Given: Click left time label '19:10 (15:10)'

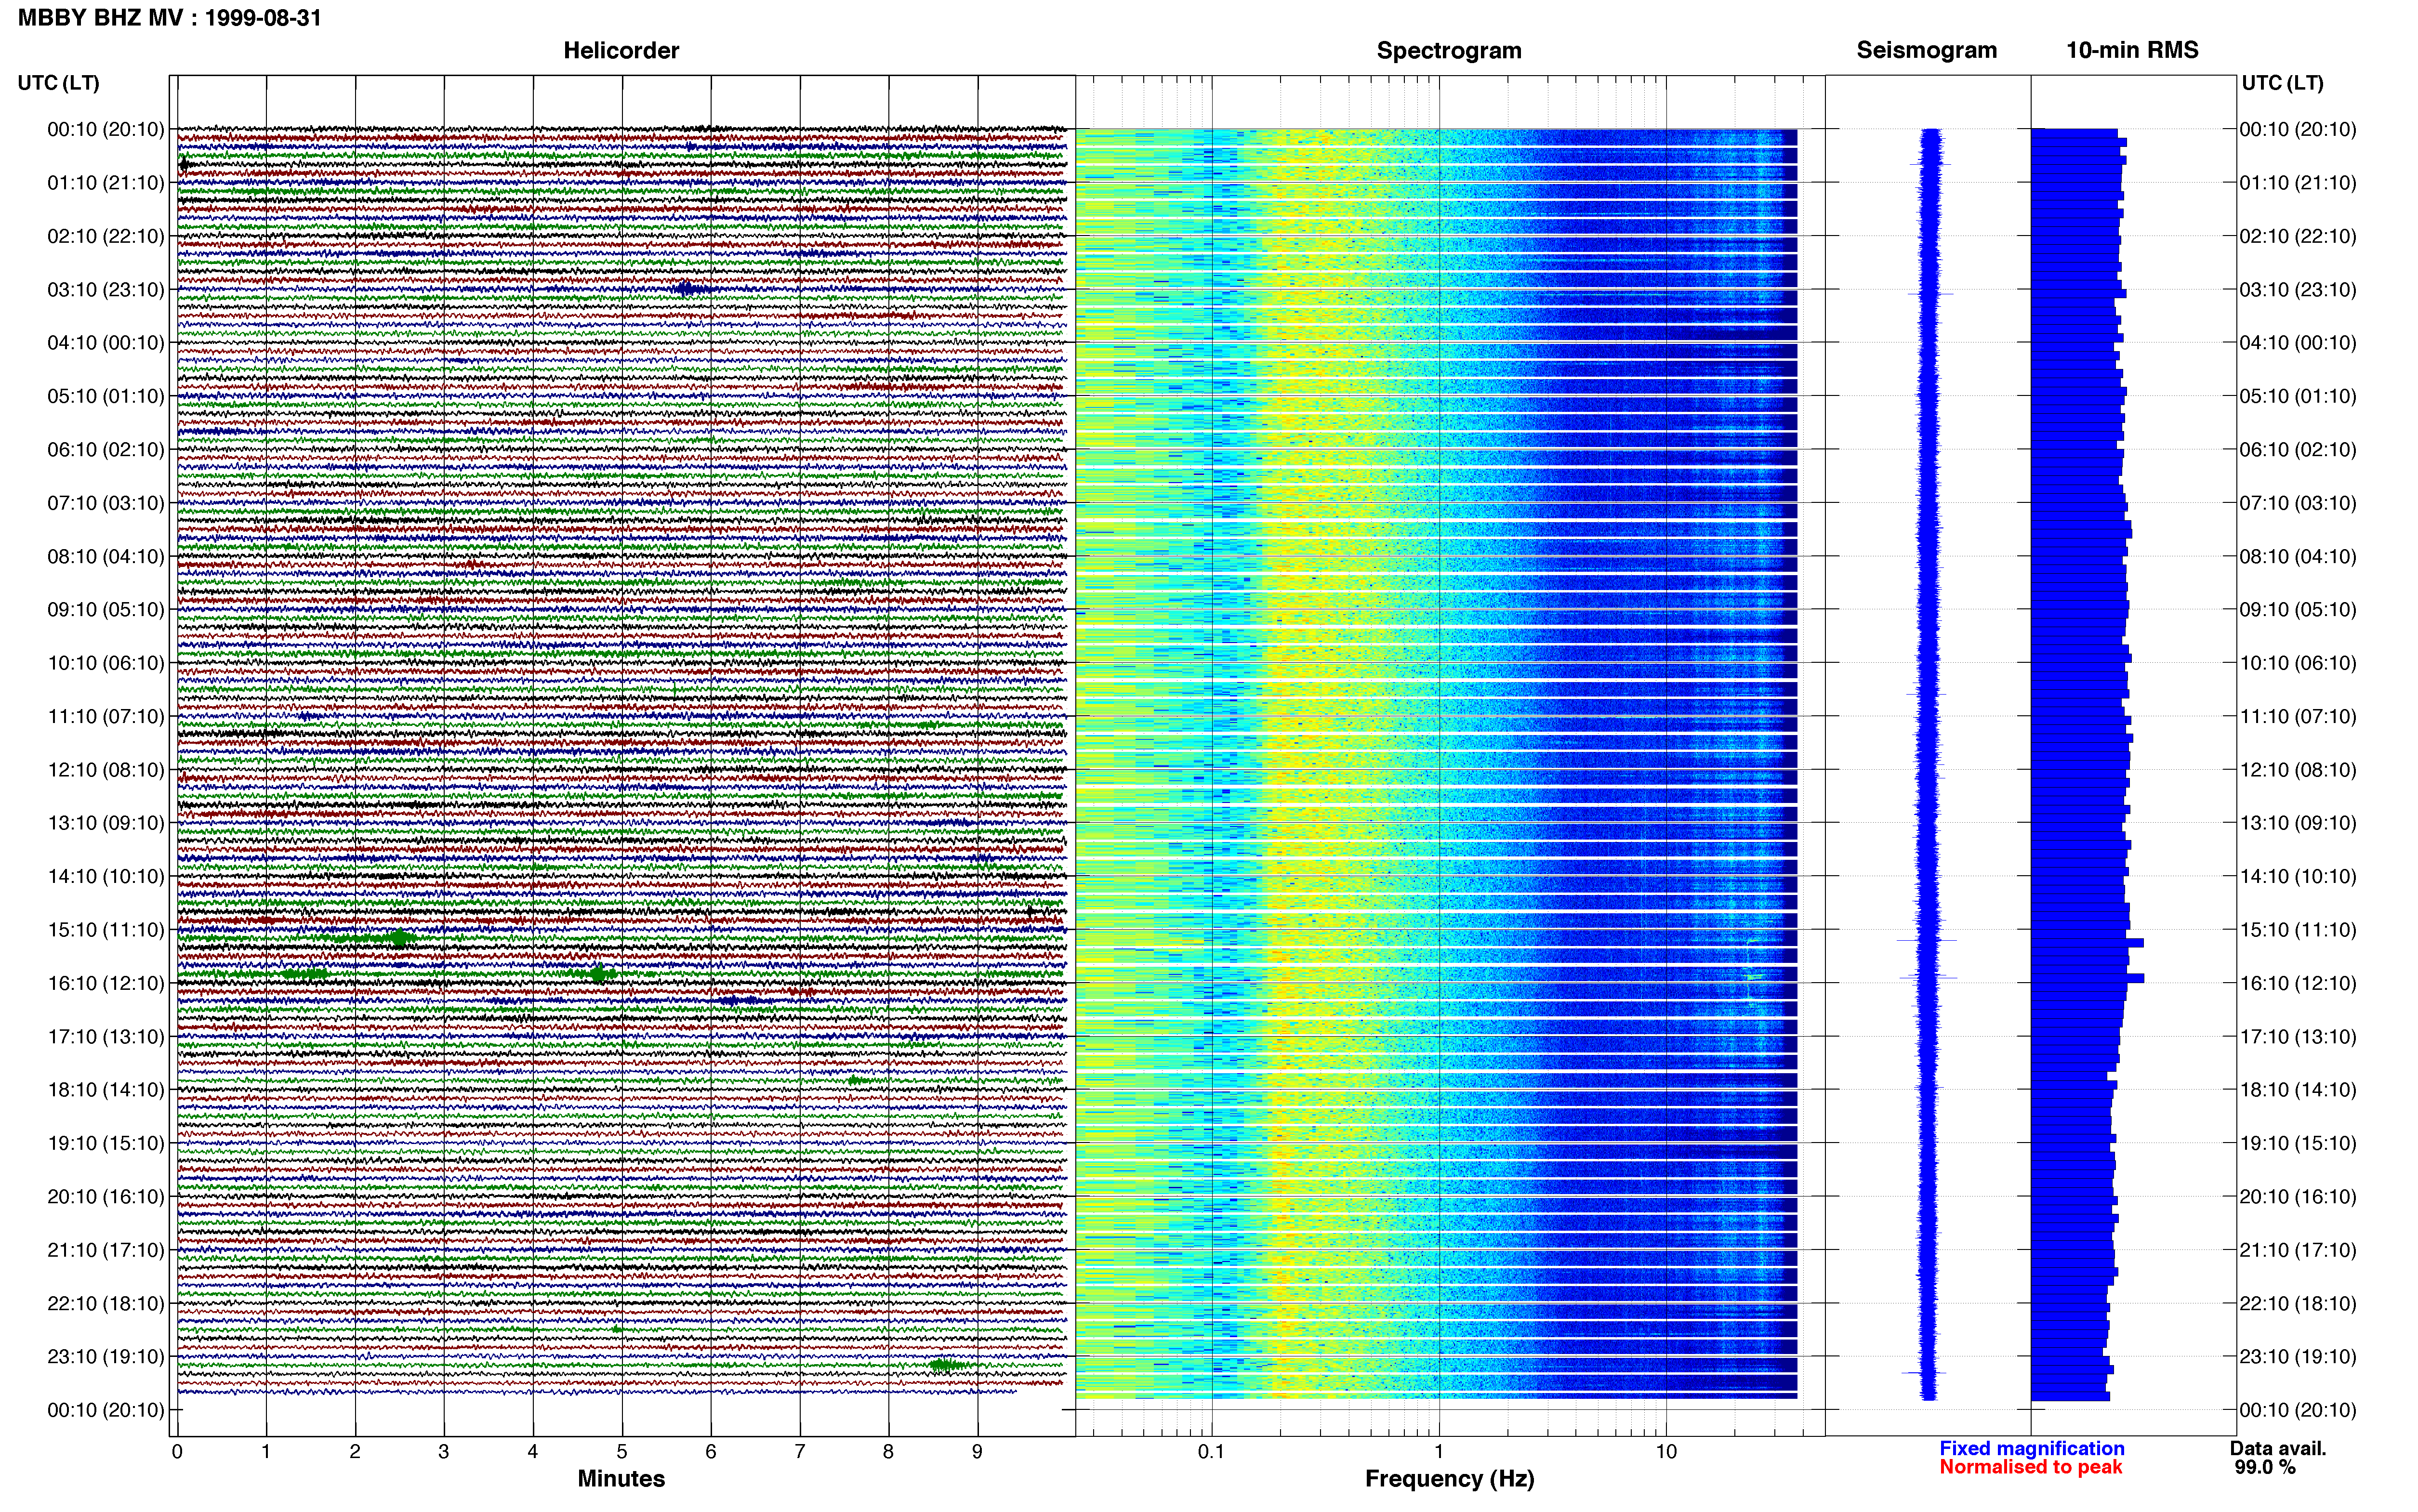Looking at the screenshot, I should 106,1143.
